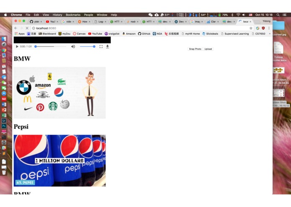Show more bookmarks with the chevron
Screen dimensions: 291x207
270,34
